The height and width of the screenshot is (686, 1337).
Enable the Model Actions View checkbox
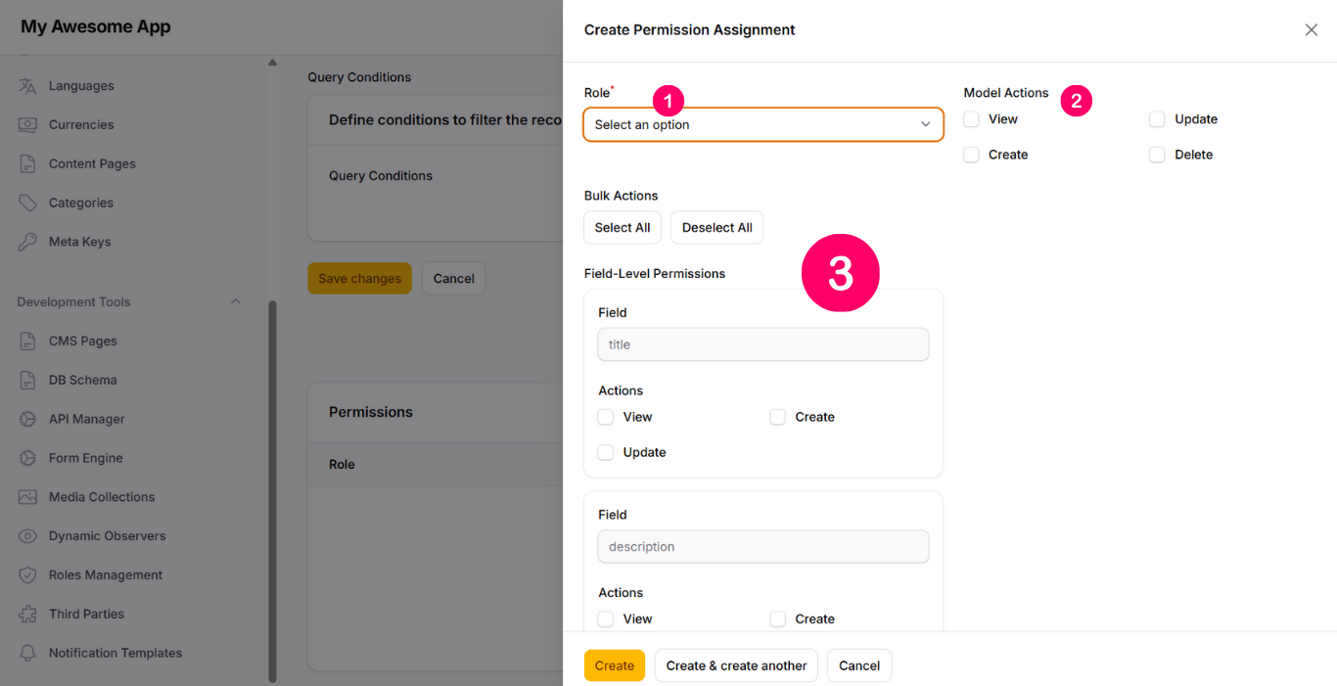[971, 119]
